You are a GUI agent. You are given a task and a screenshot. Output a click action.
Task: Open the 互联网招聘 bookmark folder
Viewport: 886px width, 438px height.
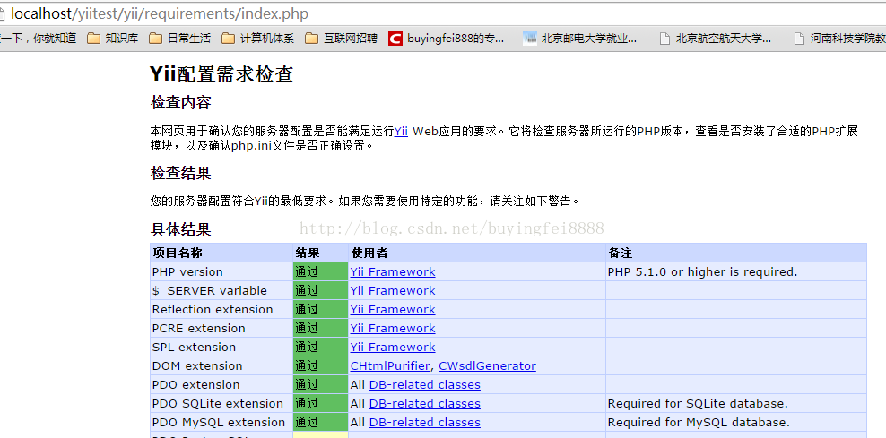click(341, 39)
